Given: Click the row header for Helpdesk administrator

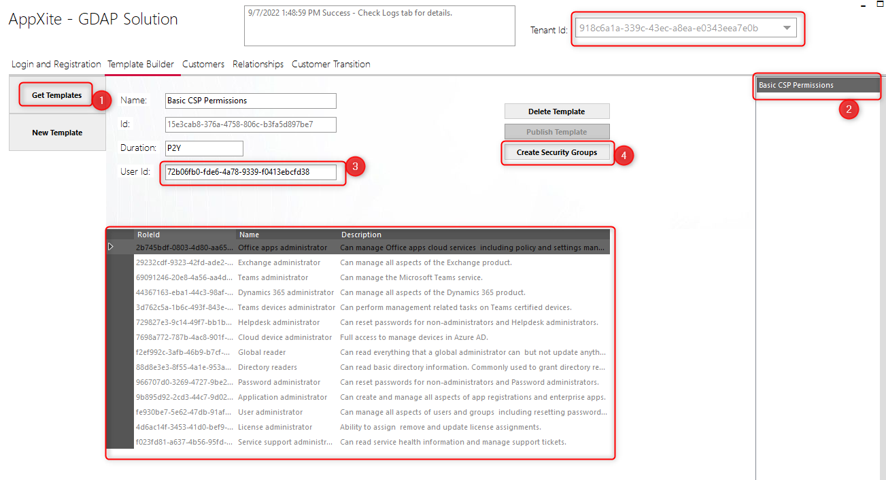Looking at the screenshot, I should tap(120, 322).
